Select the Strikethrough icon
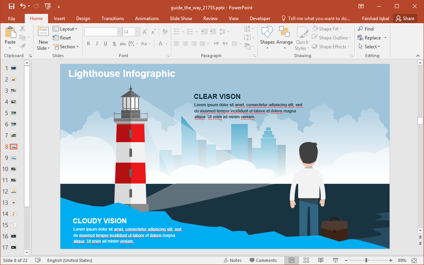This screenshot has height=265, width=424. pos(123,44)
